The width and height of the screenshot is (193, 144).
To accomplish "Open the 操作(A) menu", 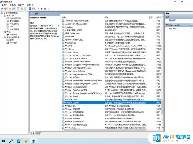I will 13,5.
